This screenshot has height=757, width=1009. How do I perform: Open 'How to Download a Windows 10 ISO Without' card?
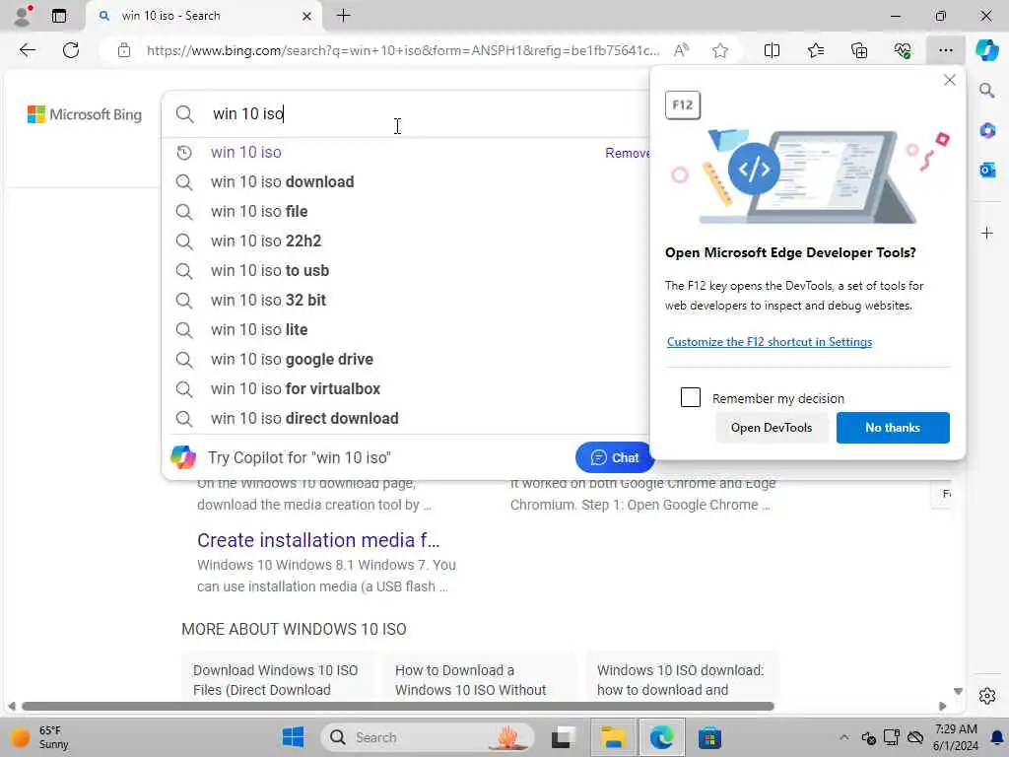tap(480, 678)
